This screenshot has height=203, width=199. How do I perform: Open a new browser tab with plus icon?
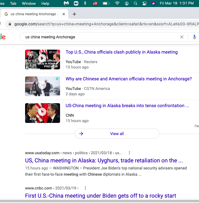pyautogui.click(x=74, y=14)
